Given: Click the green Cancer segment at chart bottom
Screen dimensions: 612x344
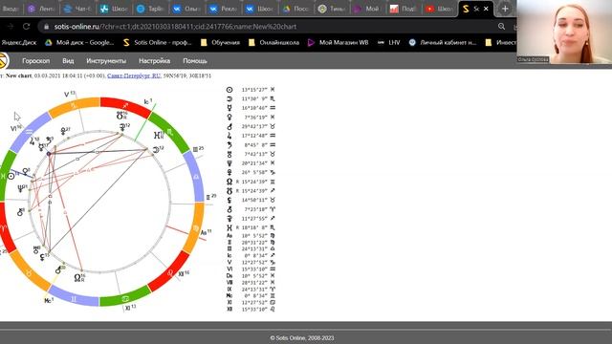Looking at the screenshot, I should pyautogui.click(x=125, y=298).
